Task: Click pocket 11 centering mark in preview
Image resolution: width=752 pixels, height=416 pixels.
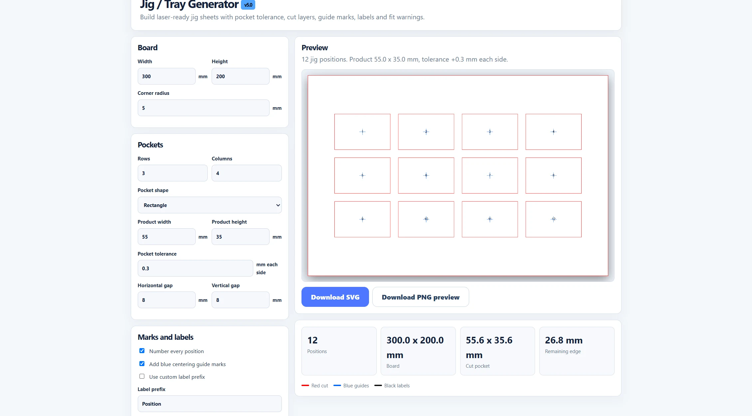Action: (x=490, y=219)
